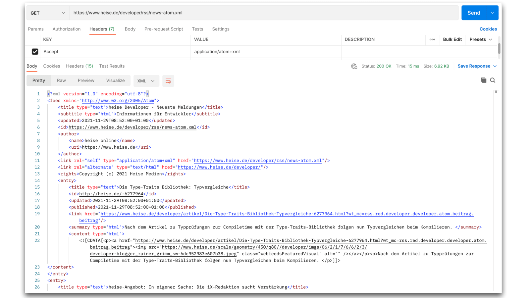
Task: Expand the Save Response dropdown
Action: click(x=495, y=66)
